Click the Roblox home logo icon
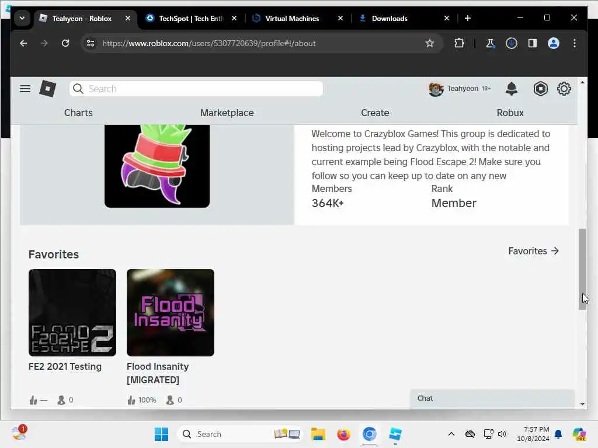 click(48, 89)
